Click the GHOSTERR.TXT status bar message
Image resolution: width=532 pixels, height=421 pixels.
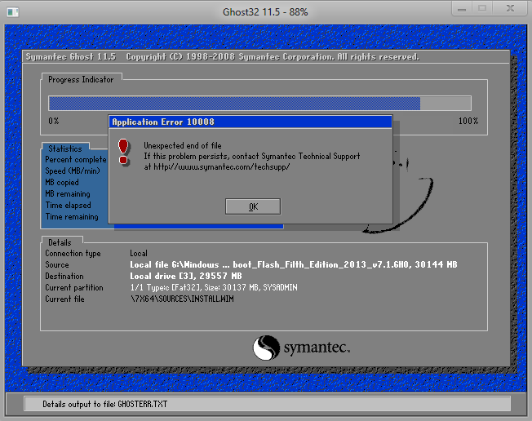click(x=104, y=404)
